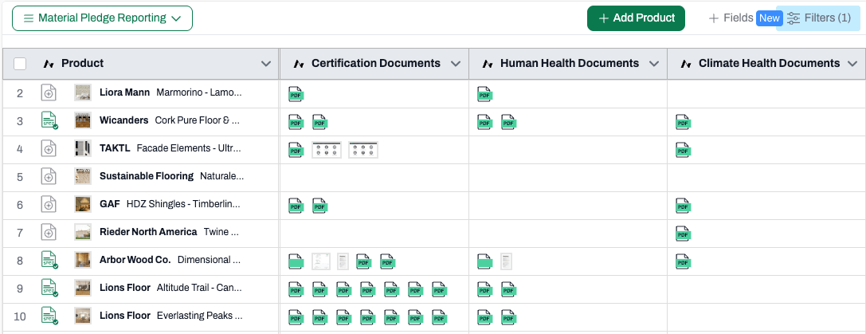Click the Filters sliders icon
Viewport: 866px width, 334px height.
point(793,18)
